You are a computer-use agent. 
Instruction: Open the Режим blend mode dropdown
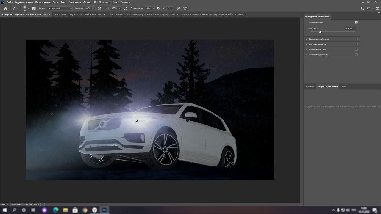pos(60,8)
